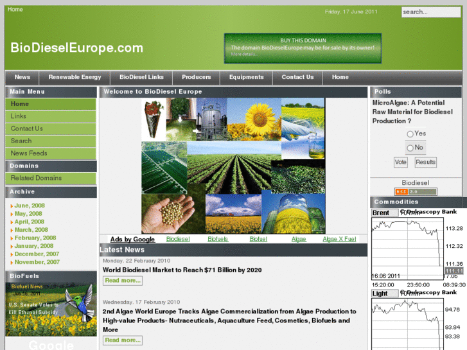Viewport: 467px width, 350px height.
Task: Select News Feeds in Main Menu sidebar
Action: tap(51, 153)
